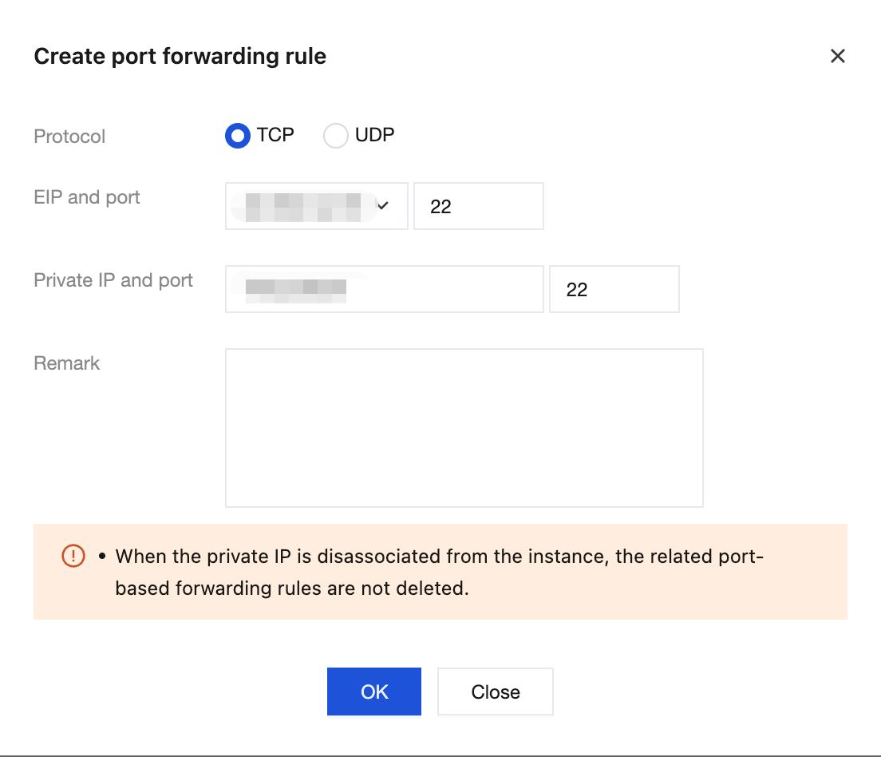Click the orange warning exclamation icon
The height and width of the screenshot is (757, 881).
click(x=73, y=556)
